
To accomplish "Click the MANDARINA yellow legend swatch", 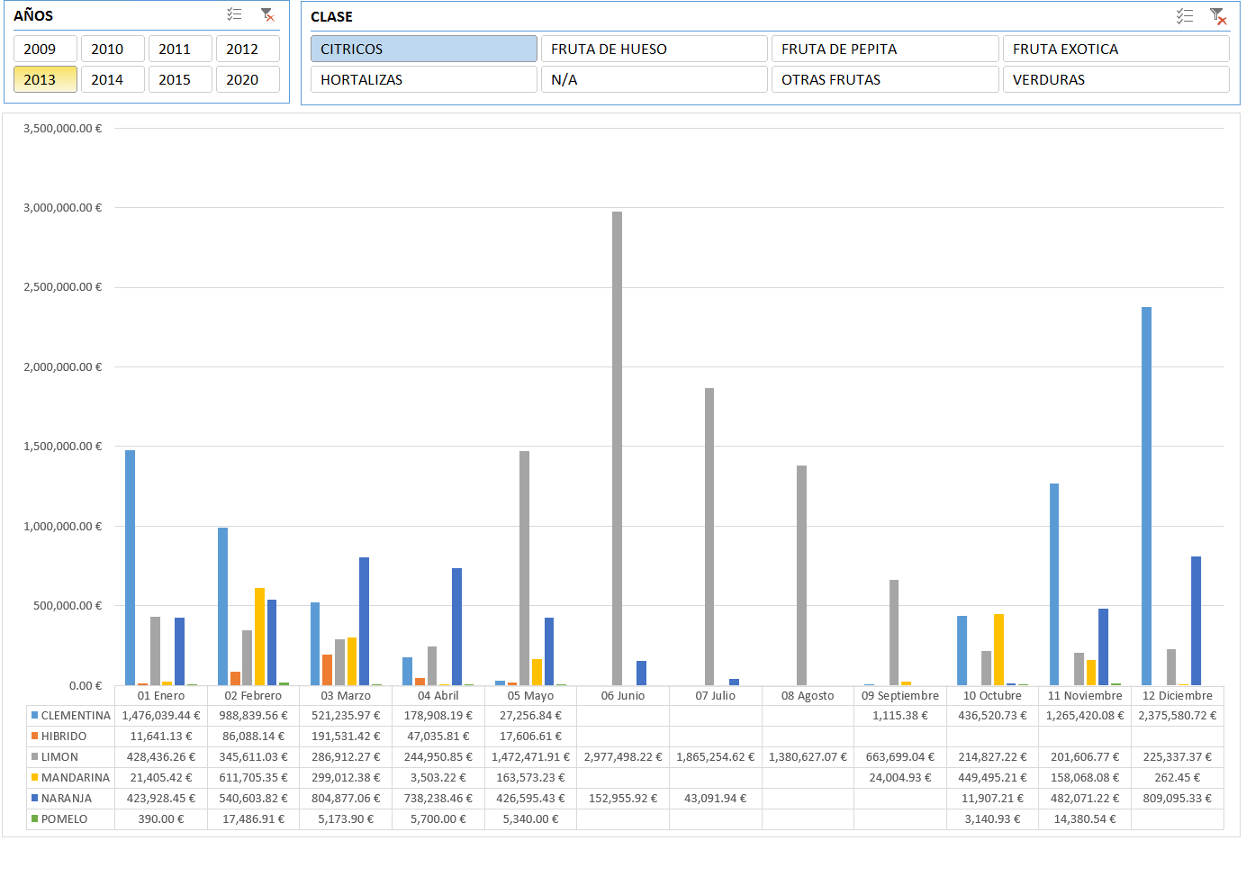I will pyautogui.click(x=35, y=778).
